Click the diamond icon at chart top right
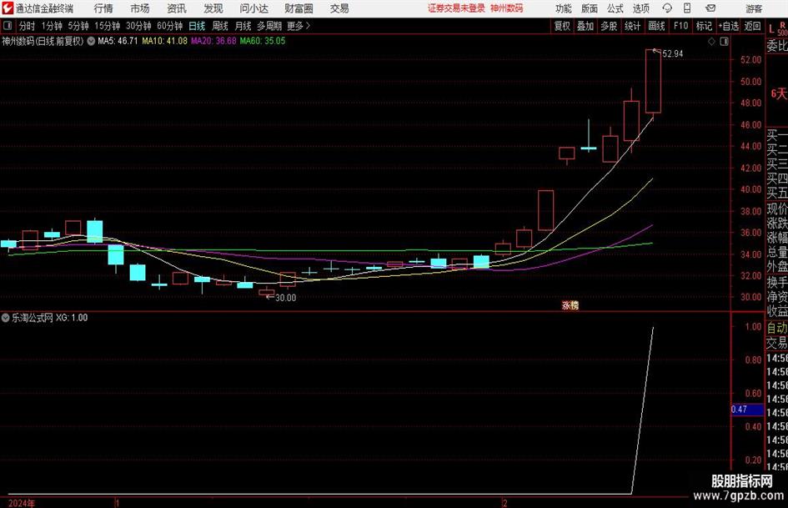The height and width of the screenshot is (508, 788). coord(711,42)
